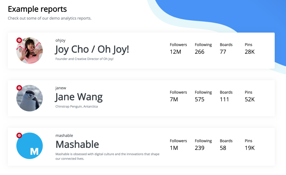286x175 pixels.
Task: Click the ohjoy username
Action: tap(60, 40)
